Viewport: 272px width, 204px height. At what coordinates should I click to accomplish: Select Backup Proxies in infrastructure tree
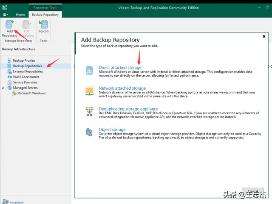click(24, 61)
